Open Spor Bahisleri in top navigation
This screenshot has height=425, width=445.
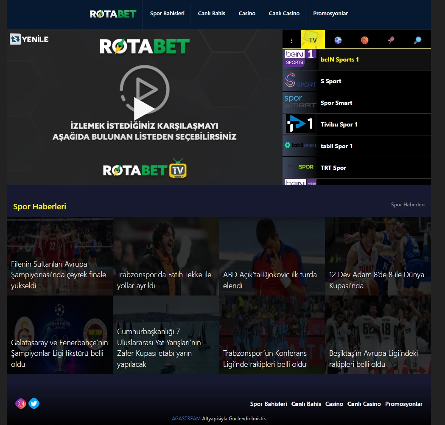pos(167,13)
